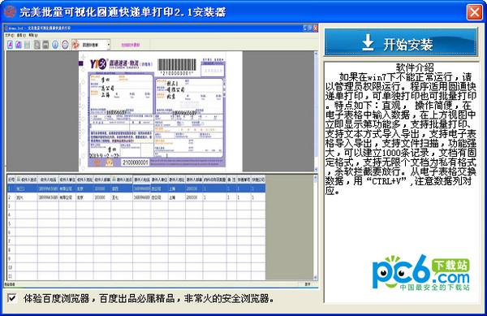The height and width of the screenshot is (316, 487).
Task: Open the 文件 menu in preview window
Action: pyautogui.click(x=9, y=36)
